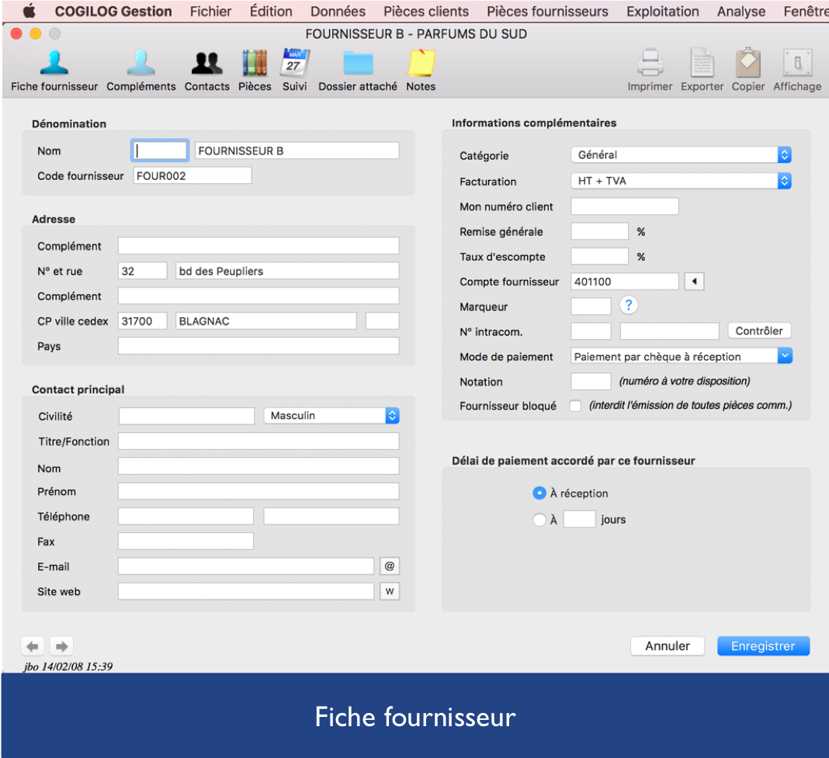Open the Pièces fournisseurs menu
Screen dimensions: 829x758
[x=548, y=11]
